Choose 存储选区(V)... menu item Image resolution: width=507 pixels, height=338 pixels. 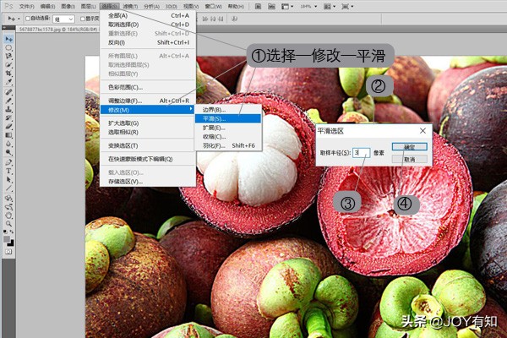pos(148,182)
